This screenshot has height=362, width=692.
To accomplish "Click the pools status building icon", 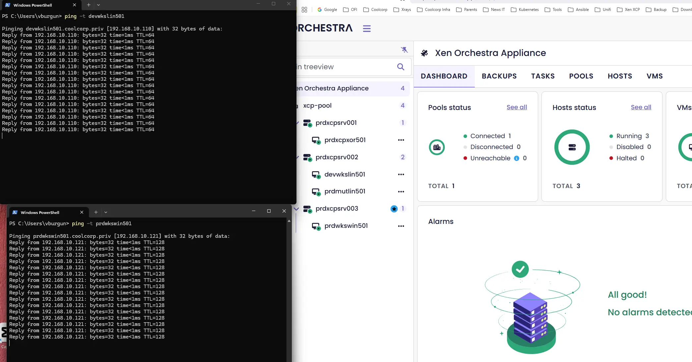I will click(437, 147).
